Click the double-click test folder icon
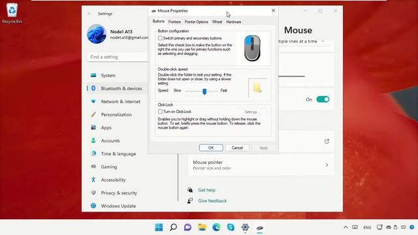Screen dimensions: 418x235 [257, 87]
